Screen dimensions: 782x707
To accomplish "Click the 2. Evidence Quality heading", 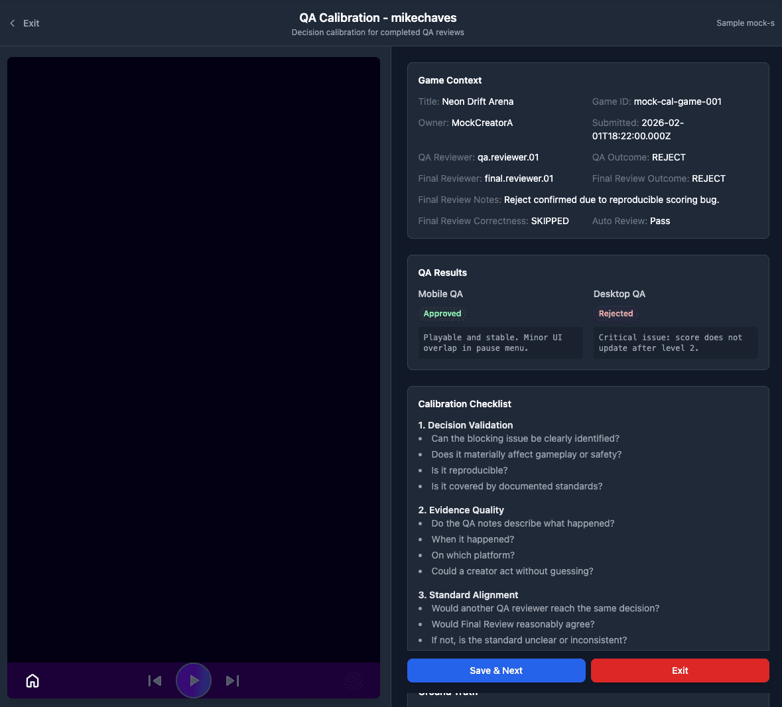I will pyautogui.click(x=461, y=510).
